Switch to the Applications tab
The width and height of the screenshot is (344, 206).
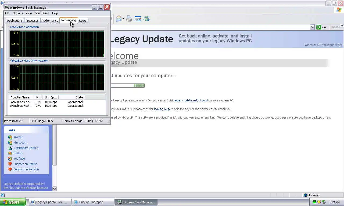coord(15,21)
